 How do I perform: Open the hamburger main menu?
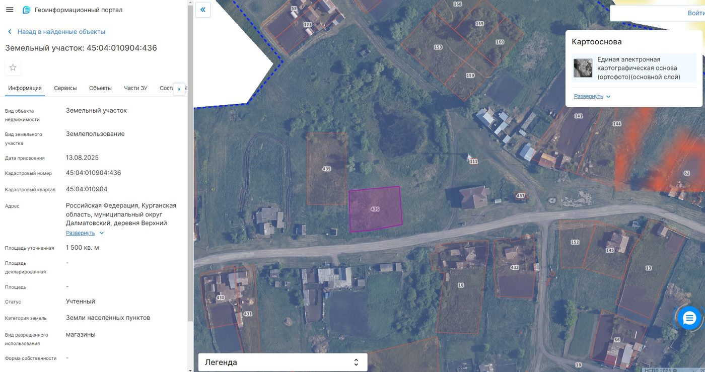[x=10, y=10]
